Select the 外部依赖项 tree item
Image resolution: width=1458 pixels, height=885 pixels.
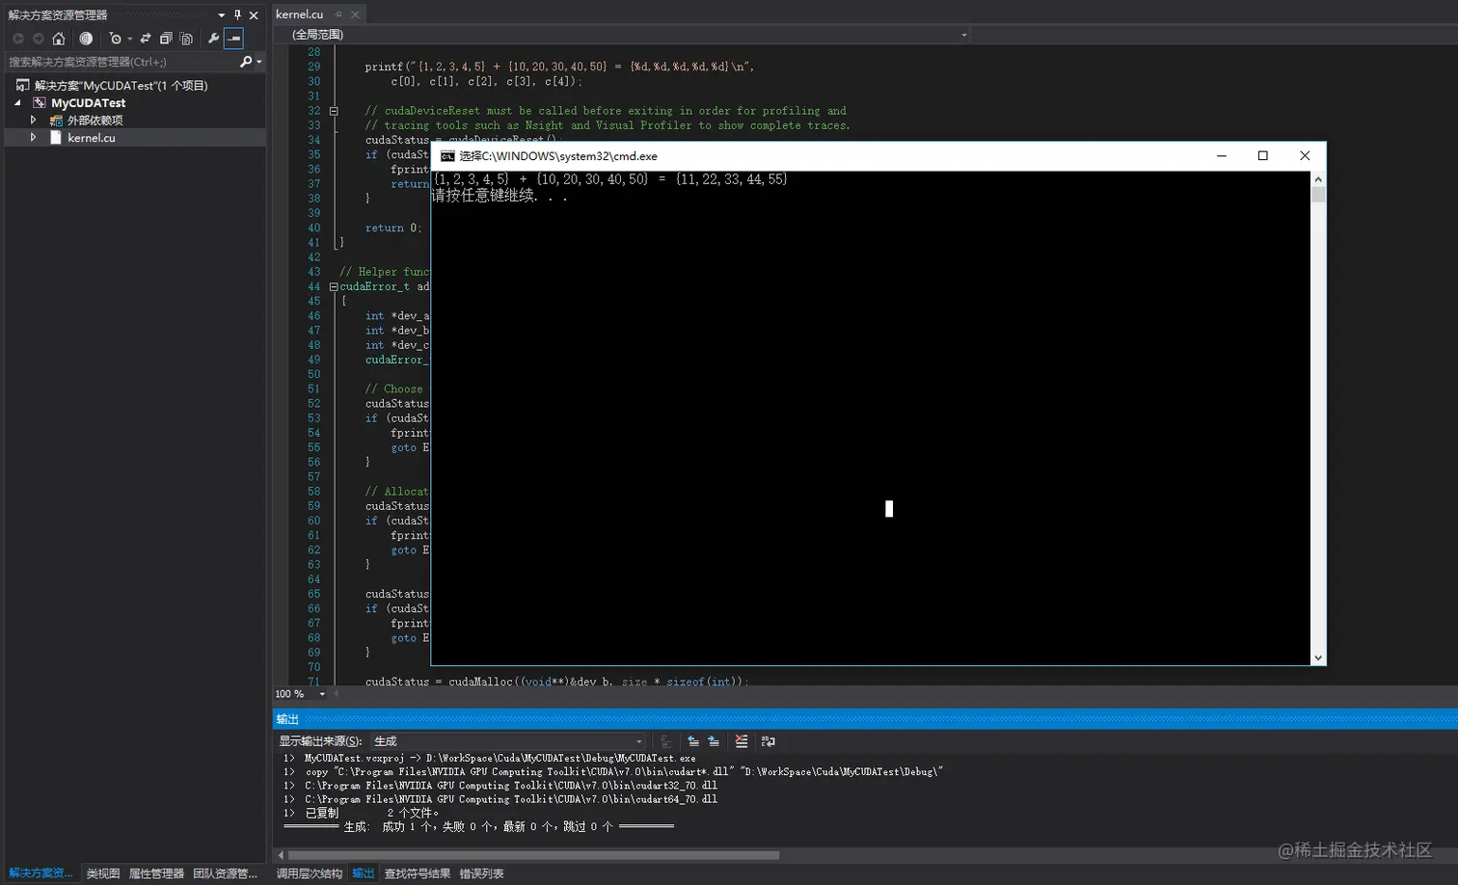click(94, 121)
